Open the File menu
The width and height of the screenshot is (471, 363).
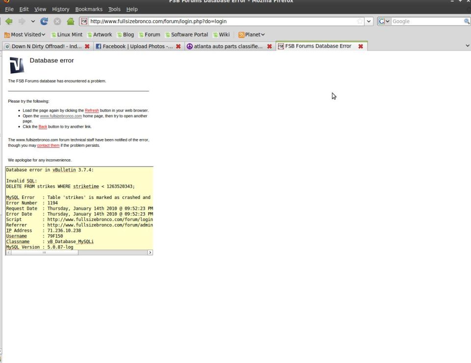[x=9, y=9]
